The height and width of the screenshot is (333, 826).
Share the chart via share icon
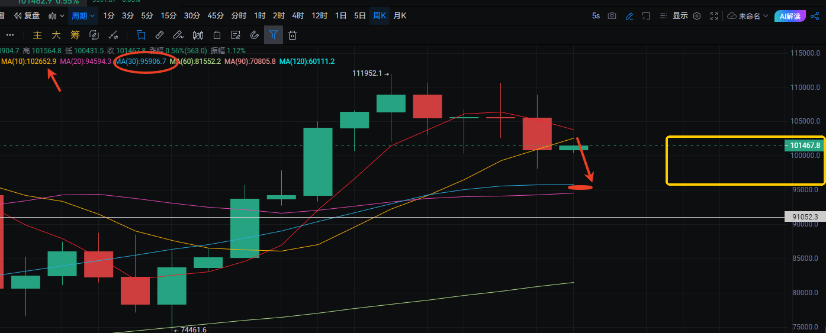coord(815,16)
